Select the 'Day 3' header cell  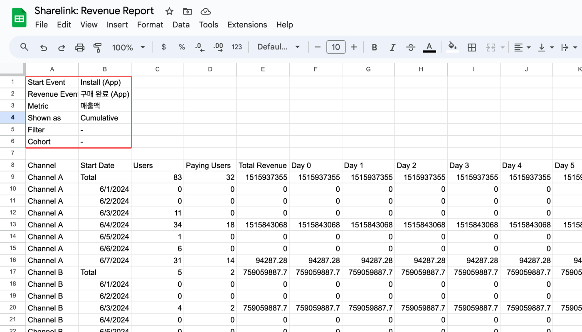click(474, 166)
